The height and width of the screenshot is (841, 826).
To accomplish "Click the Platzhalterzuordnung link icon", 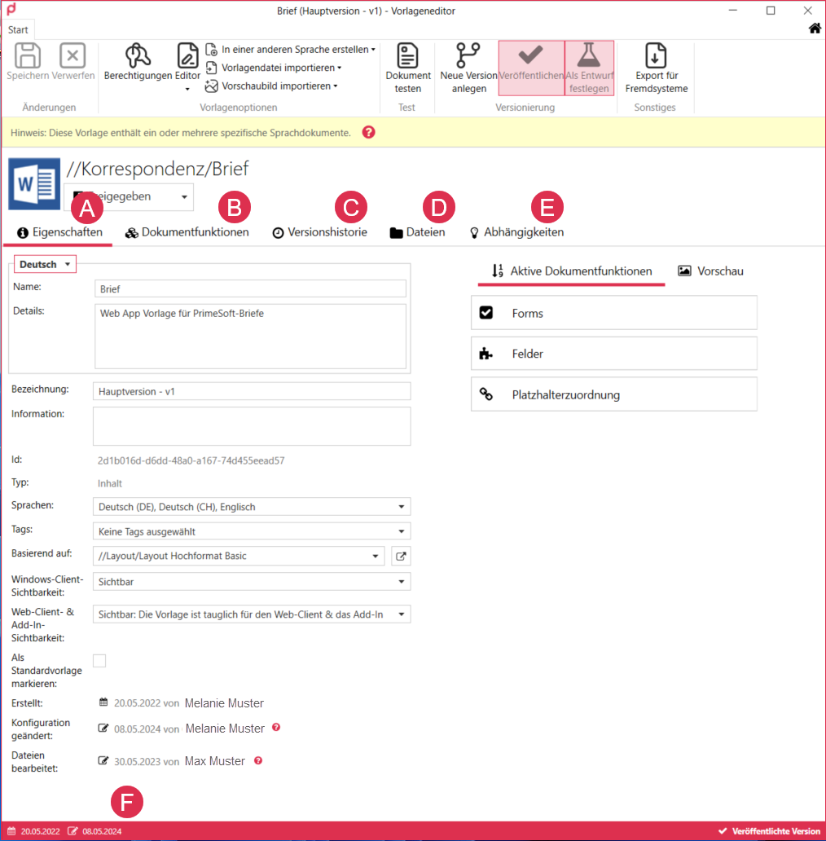I will point(485,394).
